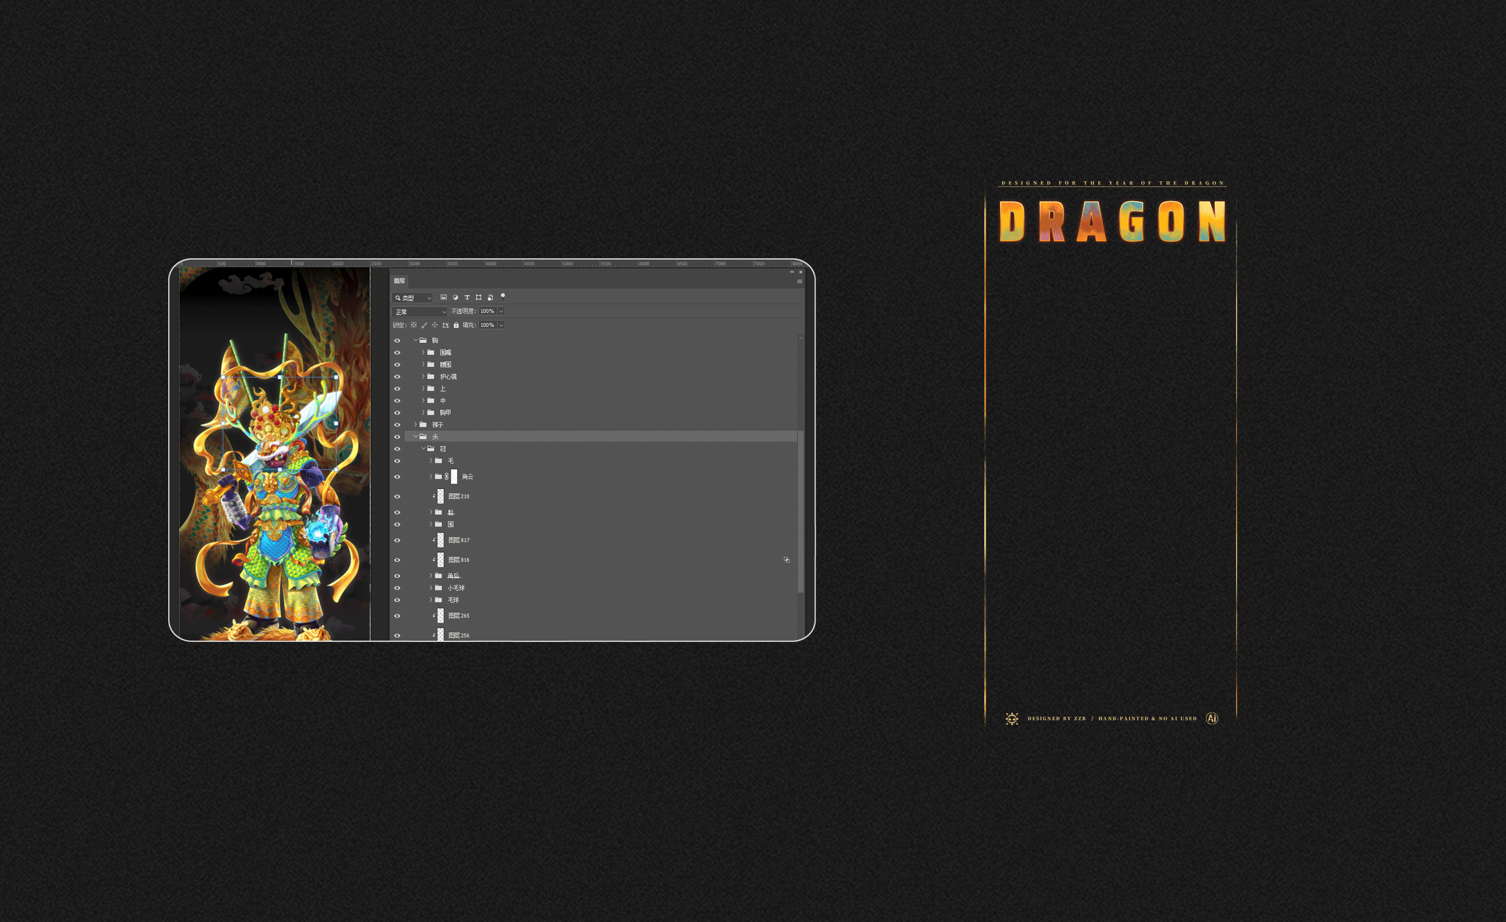Image resolution: width=1506 pixels, height=922 pixels.
Task: Enable lock transparent pixels
Action: (415, 325)
